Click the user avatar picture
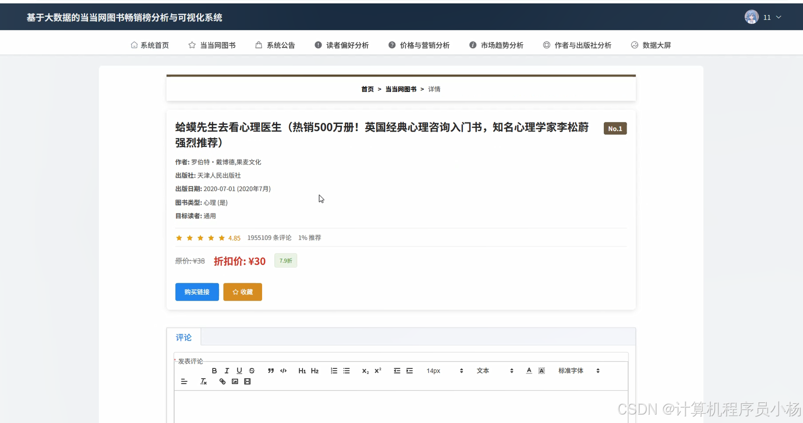This screenshot has width=803, height=423. pos(752,17)
